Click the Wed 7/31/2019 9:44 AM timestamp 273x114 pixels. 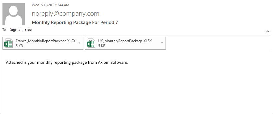[x=50, y=5]
